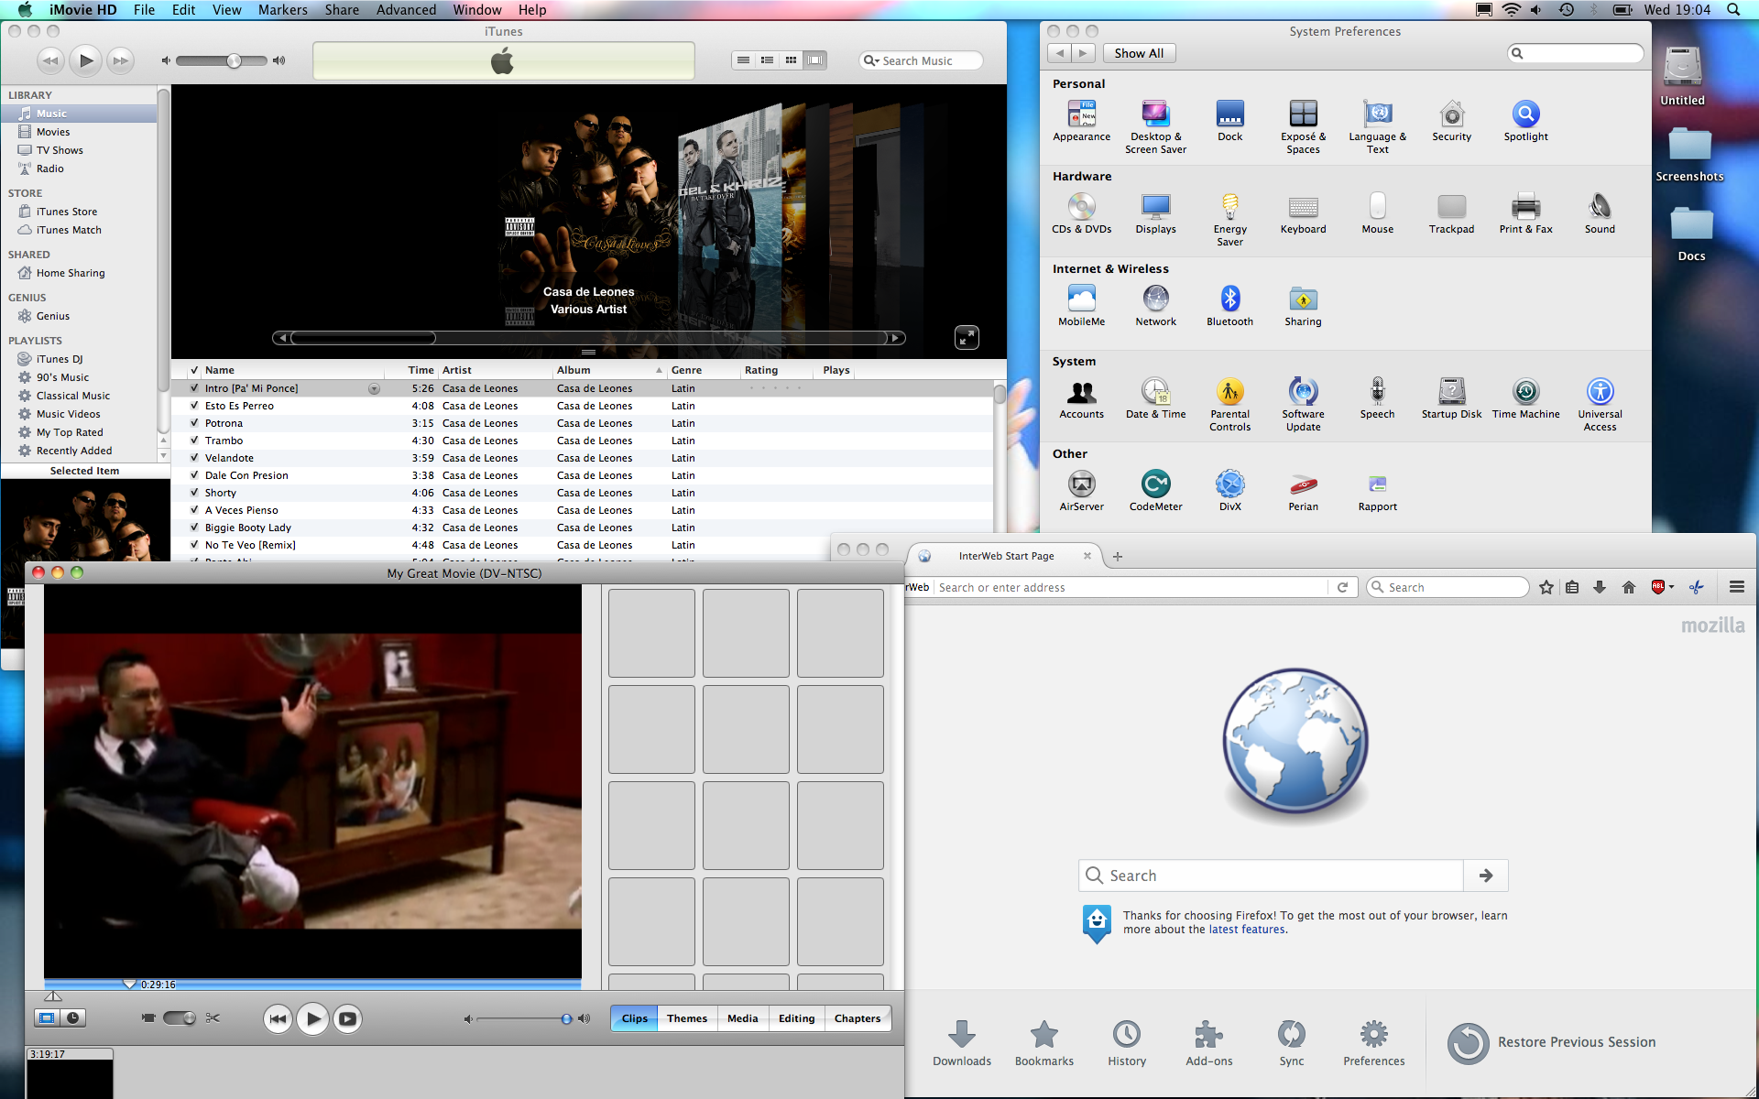Open iTunes search field magnifier dropdown
Viewport: 1759px width, 1099px height.
click(x=871, y=60)
